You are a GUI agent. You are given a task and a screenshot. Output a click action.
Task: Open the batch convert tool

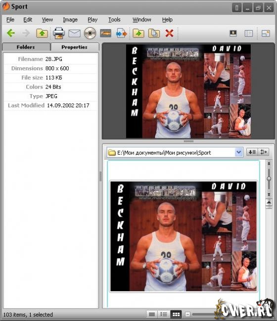pos(121,33)
